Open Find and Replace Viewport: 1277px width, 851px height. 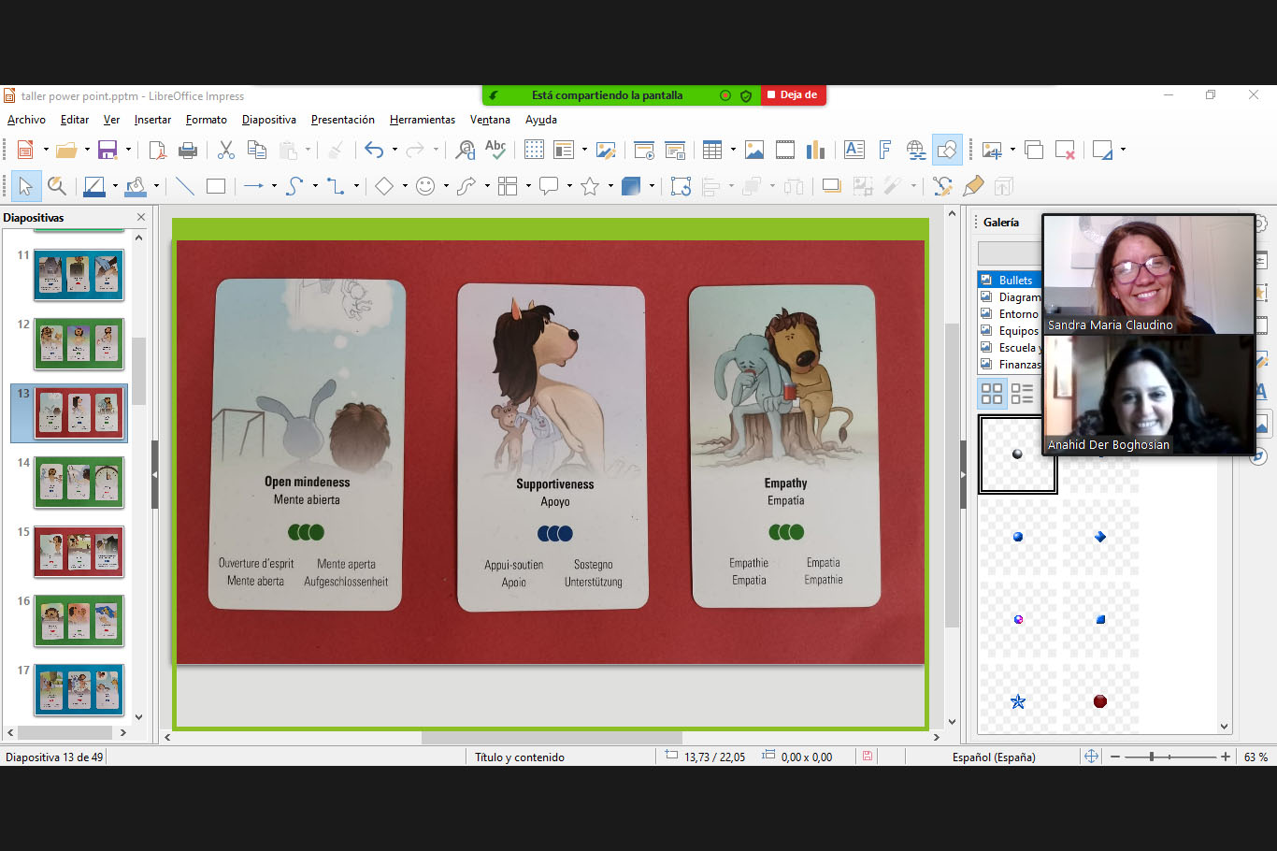tap(465, 150)
